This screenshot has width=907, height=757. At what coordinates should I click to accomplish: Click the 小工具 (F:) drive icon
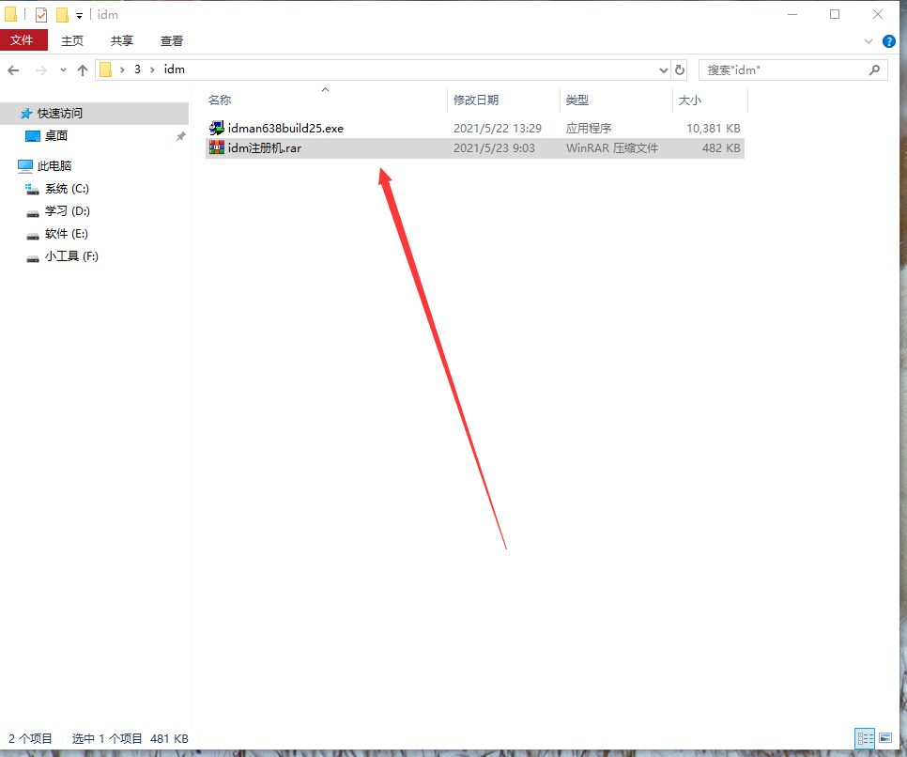33,258
